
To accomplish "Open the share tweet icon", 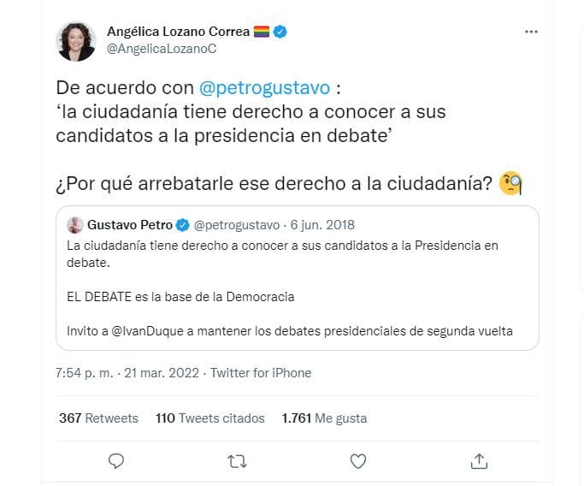I will pos(480,461).
